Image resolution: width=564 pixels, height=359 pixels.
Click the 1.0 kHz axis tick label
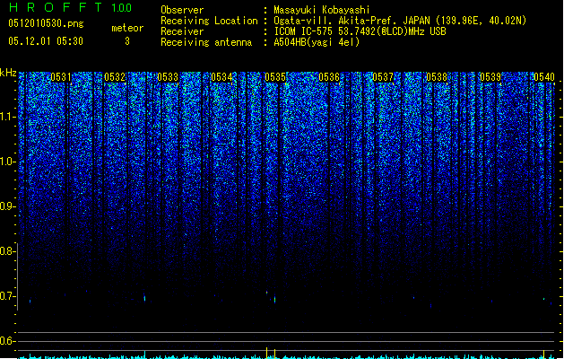click(x=7, y=162)
